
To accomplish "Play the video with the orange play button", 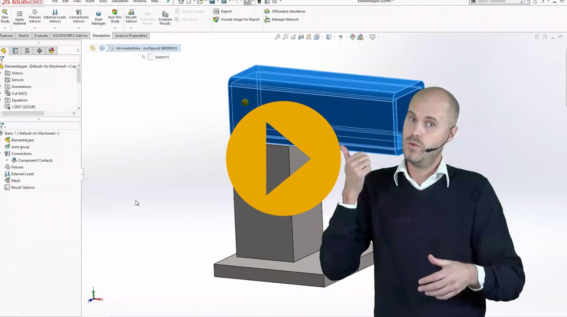I will tap(283, 158).
